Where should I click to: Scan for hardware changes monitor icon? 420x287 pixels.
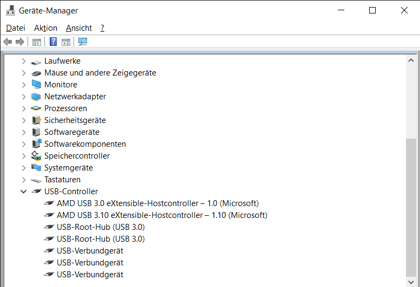coord(83,42)
